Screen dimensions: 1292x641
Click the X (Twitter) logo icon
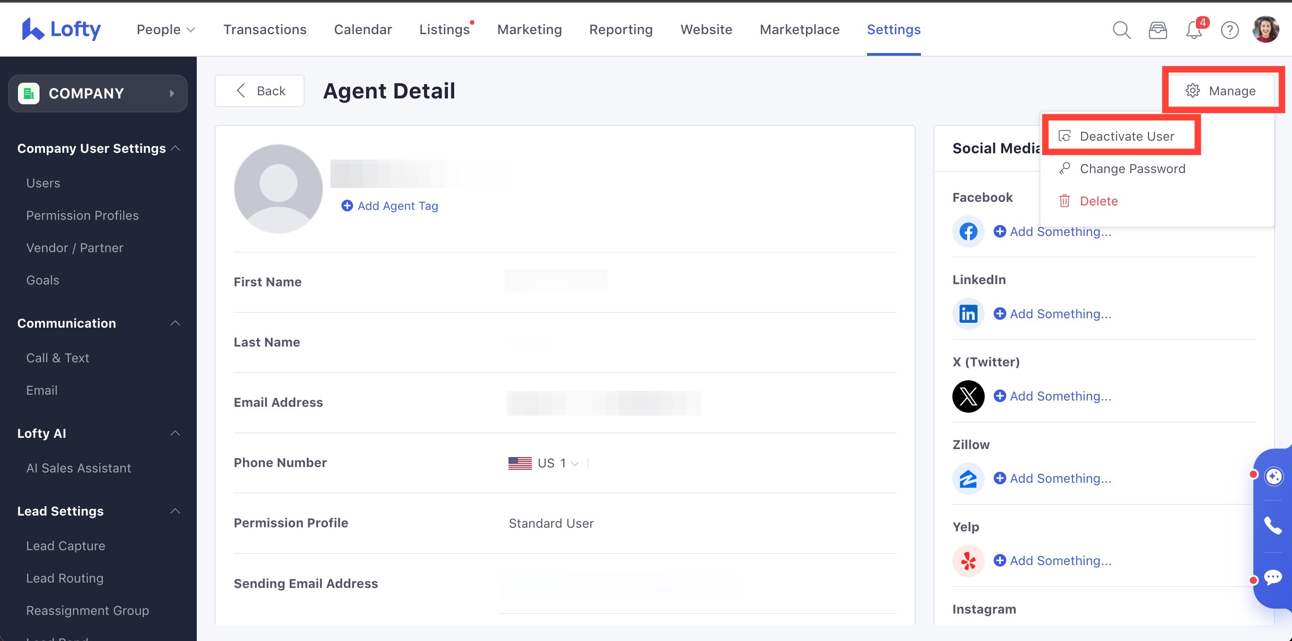coord(968,396)
